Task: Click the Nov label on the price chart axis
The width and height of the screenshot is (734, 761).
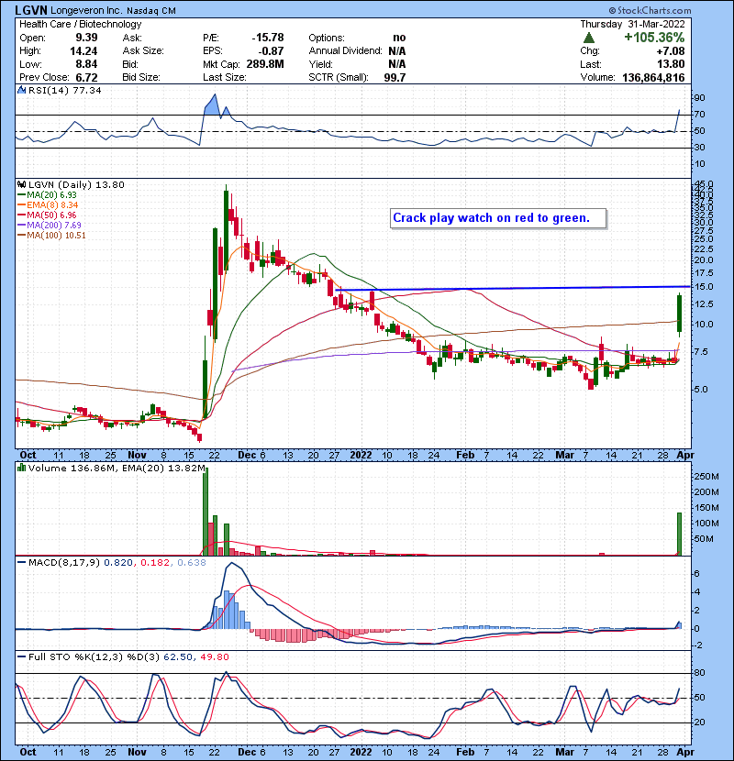Action: (x=137, y=455)
